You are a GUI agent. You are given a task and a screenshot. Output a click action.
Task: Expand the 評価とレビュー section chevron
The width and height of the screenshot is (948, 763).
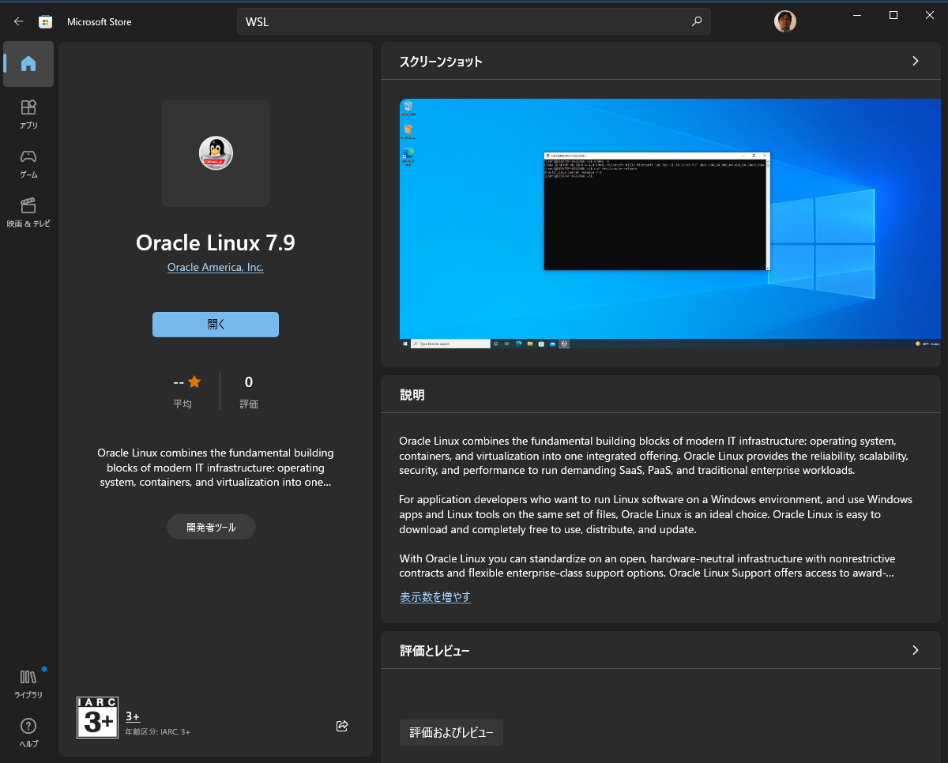[x=916, y=650]
